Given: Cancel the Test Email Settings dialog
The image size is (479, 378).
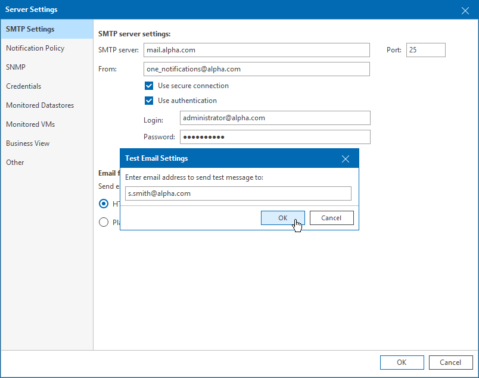Looking at the screenshot, I should click(x=331, y=218).
